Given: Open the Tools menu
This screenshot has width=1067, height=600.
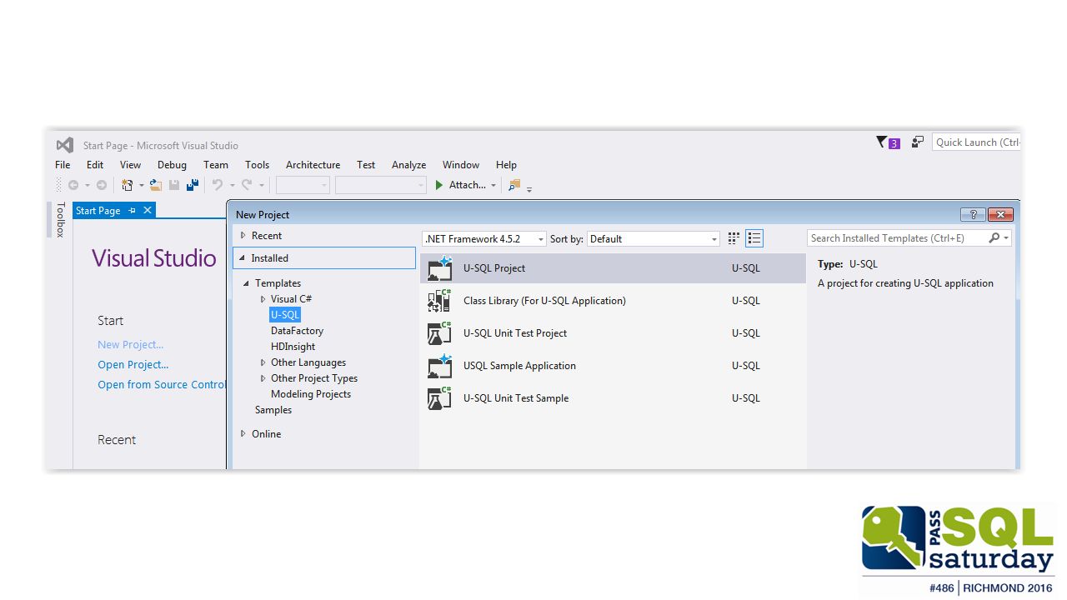Looking at the screenshot, I should (x=257, y=165).
